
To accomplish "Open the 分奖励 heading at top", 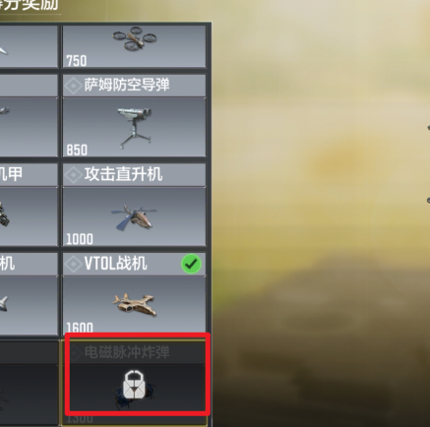I will tap(30, 5).
